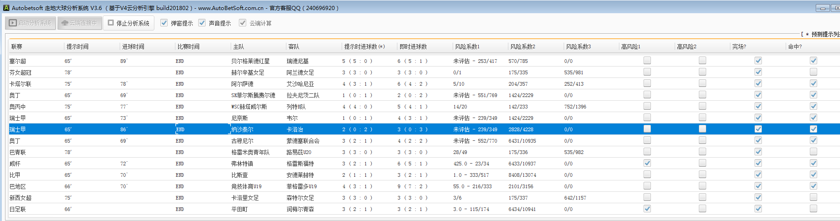840x221 pixels.
Task: Disable the 声音提示 checkbox
Action: pyautogui.click(x=202, y=23)
